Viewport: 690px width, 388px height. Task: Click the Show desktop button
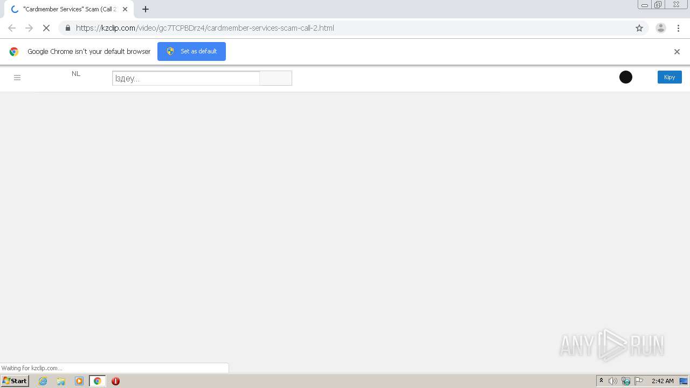pyautogui.click(x=684, y=381)
